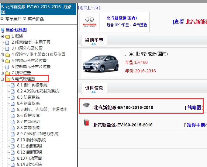Screen dimensions: 207x167
Task: Click the silver EV160 car photo
Action: point(101,63)
